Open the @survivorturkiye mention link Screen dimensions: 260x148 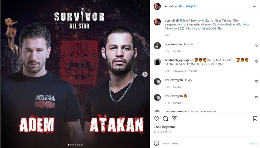(x=224, y=24)
